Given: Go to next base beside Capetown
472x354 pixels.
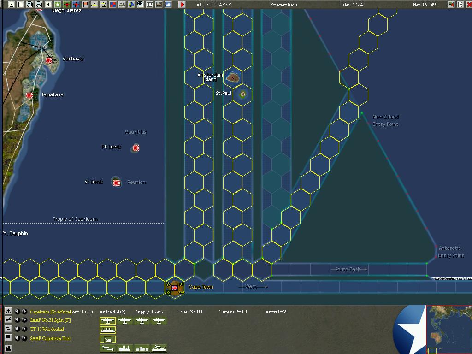Looking at the screenshot, I should coord(24,312).
